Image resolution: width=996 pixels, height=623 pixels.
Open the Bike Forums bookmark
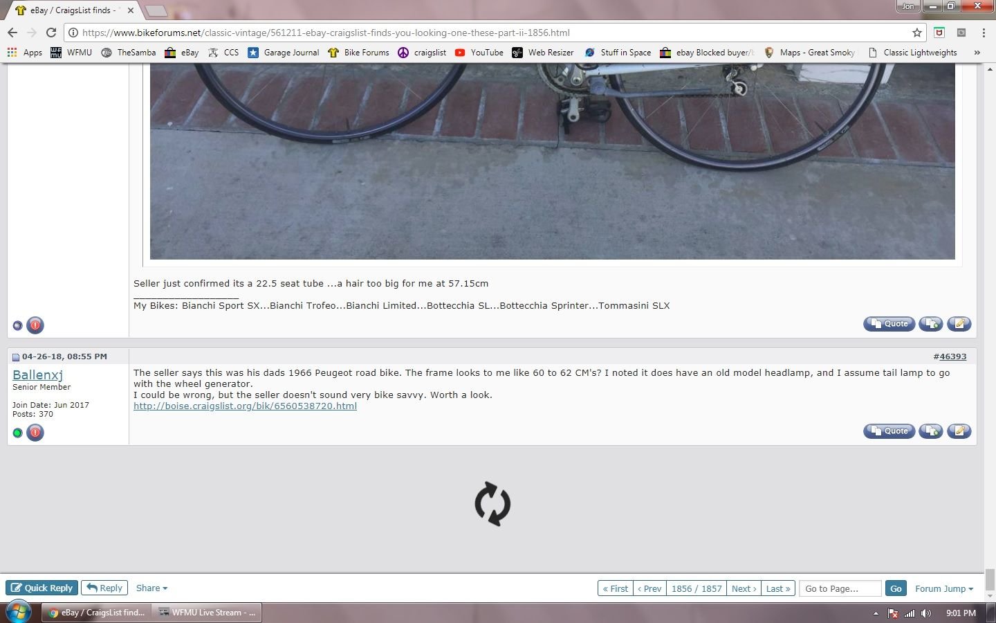pyautogui.click(x=358, y=53)
